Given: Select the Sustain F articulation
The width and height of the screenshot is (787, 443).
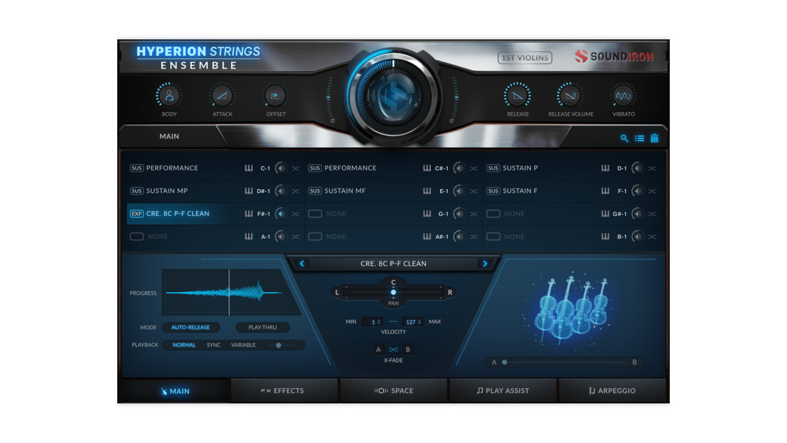Looking at the screenshot, I should pyautogui.click(x=520, y=191).
